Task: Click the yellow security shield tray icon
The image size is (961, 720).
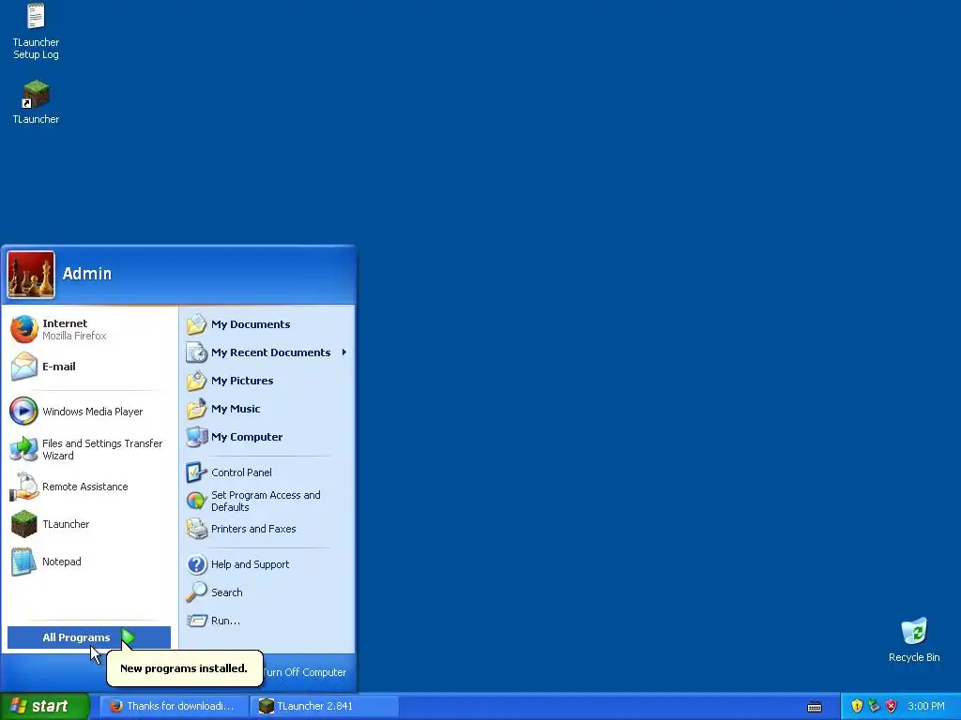Action: [857, 706]
